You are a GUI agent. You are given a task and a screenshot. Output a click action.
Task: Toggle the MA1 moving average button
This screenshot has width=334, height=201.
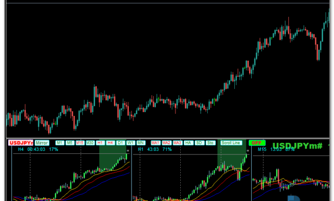click(155, 143)
